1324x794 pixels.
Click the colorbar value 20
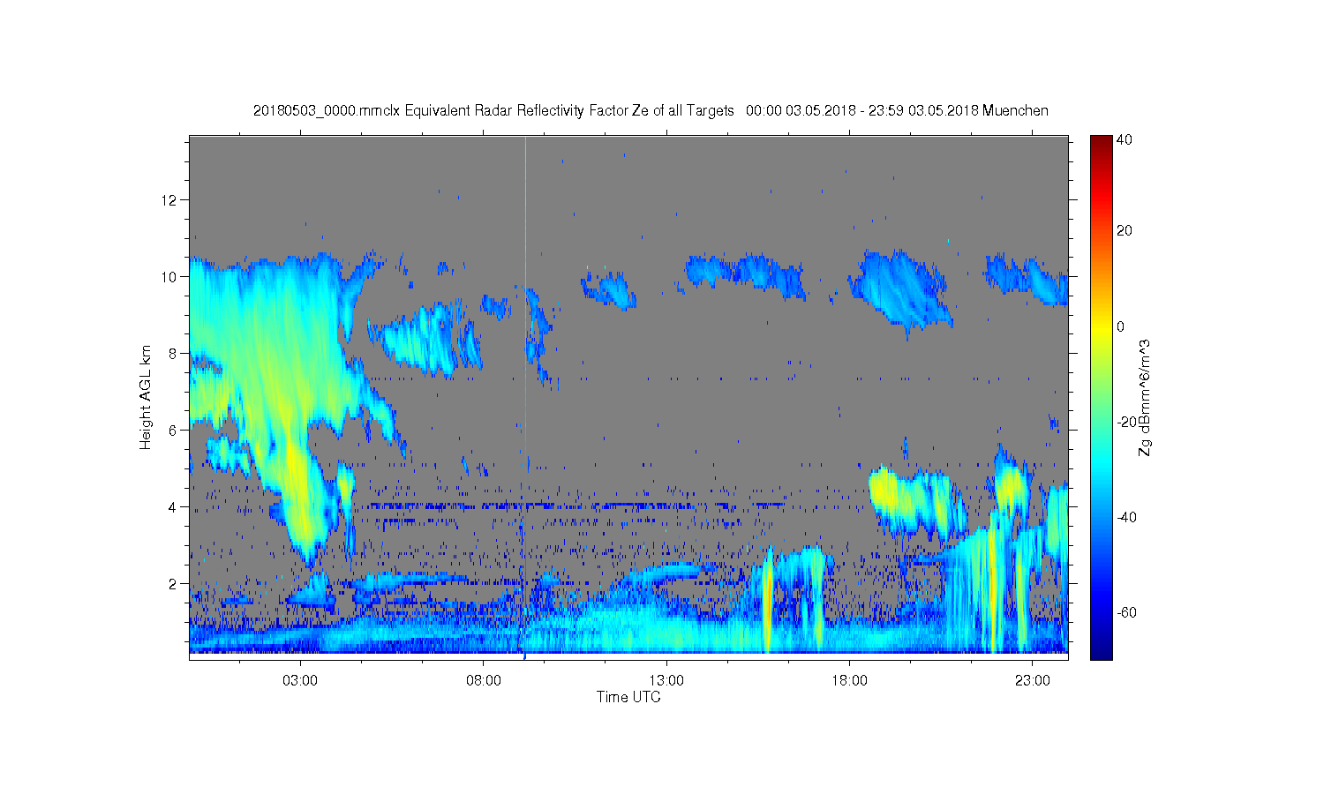1125,230
